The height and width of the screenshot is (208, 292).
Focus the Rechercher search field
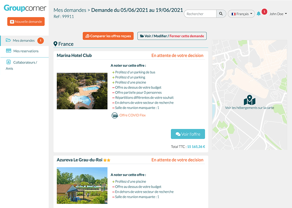pos(200,14)
